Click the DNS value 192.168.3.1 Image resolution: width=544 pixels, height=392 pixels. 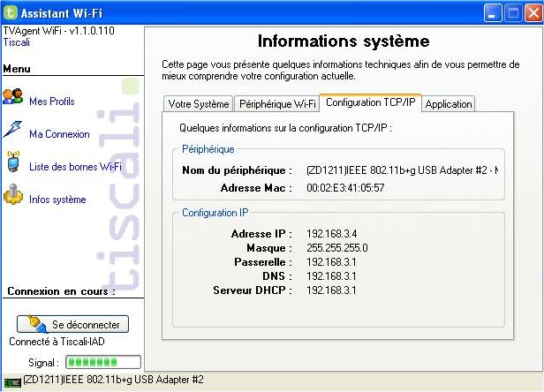(x=331, y=276)
